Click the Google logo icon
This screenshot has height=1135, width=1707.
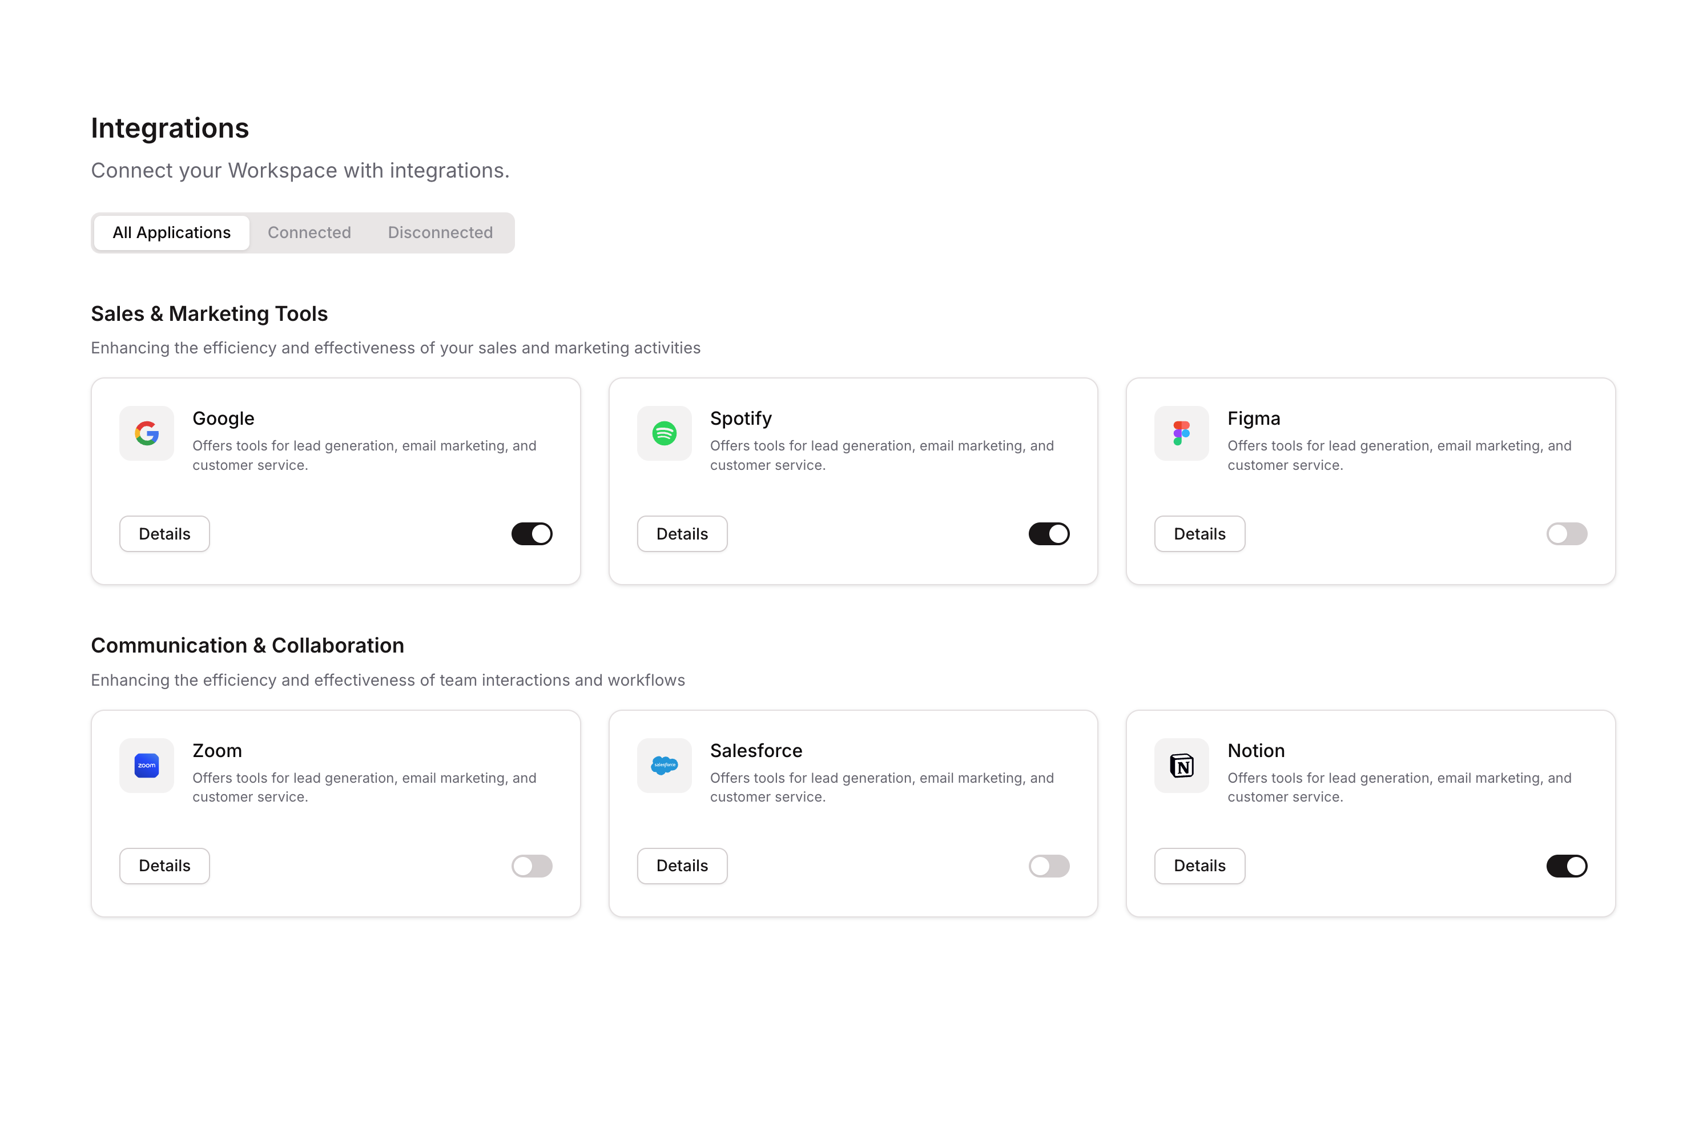click(x=146, y=433)
